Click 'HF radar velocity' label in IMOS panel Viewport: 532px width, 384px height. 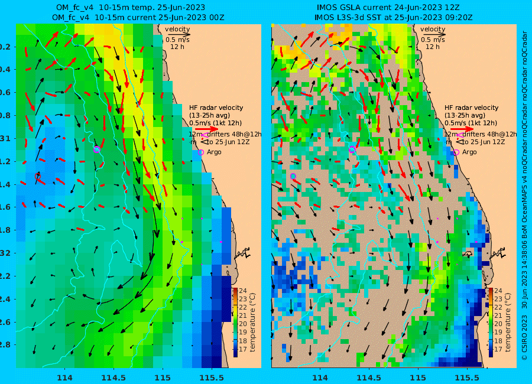pyautogui.click(x=472, y=108)
